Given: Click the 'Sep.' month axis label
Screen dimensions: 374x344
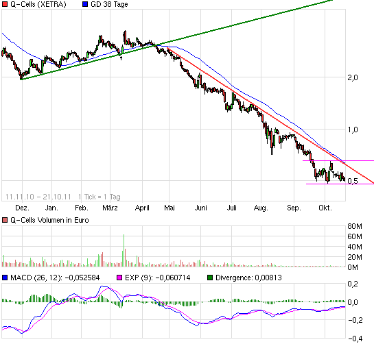Looking at the screenshot, I should click(294, 208).
